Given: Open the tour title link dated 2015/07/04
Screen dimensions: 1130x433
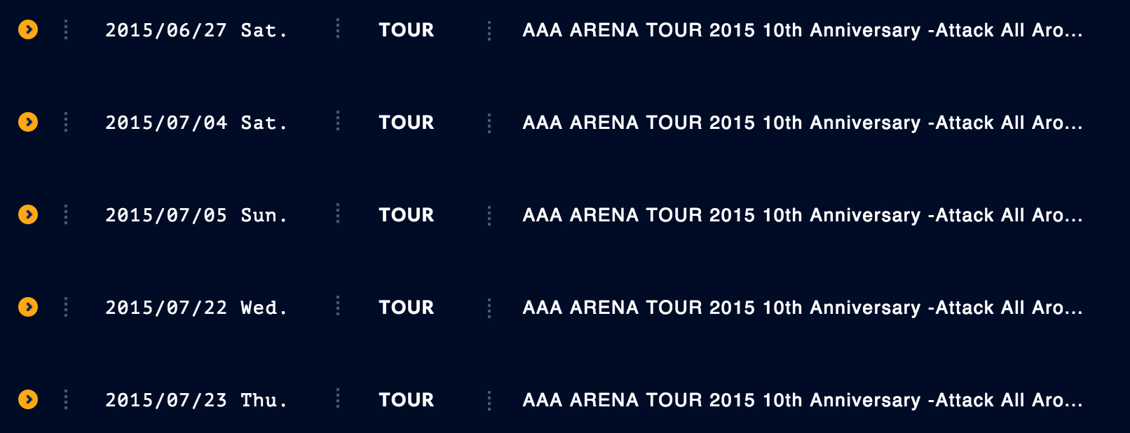Looking at the screenshot, I should pyautogui.click(x=802, y=123).
